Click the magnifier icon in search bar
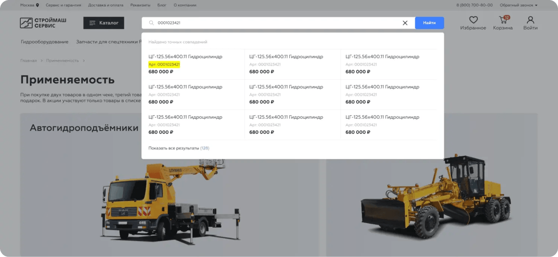The height and width of the screenshot is (257, 558). coord(152,23)
